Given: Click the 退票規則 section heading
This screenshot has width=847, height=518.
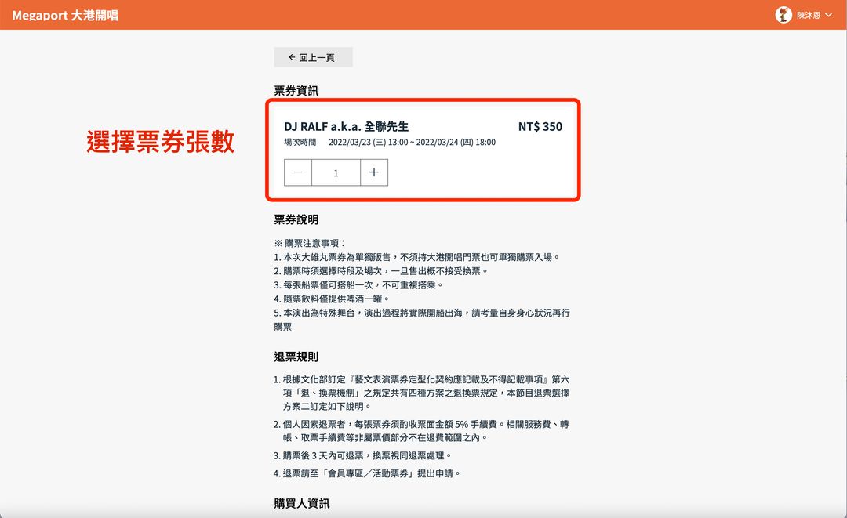Looking at the screenshot, I should click(296, 357).
